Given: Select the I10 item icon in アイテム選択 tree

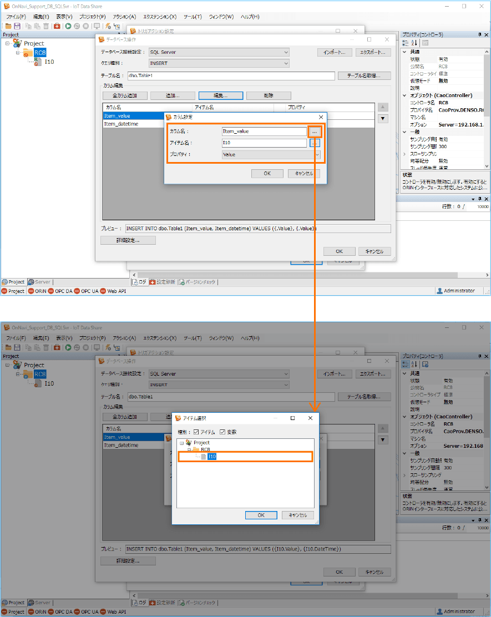Looking at the screenshot, I should [x=203, y=457].
